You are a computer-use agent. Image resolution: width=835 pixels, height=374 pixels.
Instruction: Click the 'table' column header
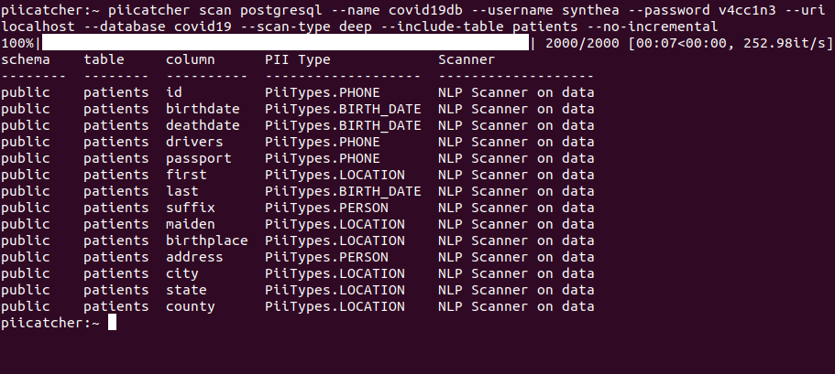(104, 59)
